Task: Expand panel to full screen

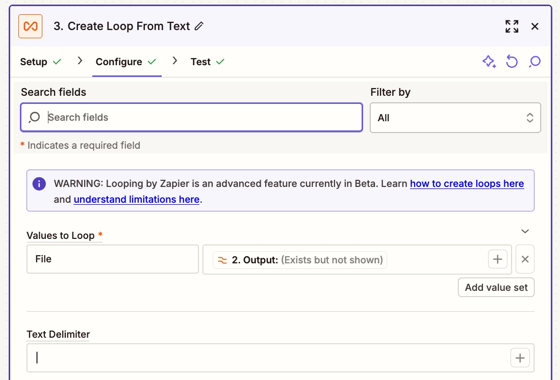Action: [x=512, y=26]
